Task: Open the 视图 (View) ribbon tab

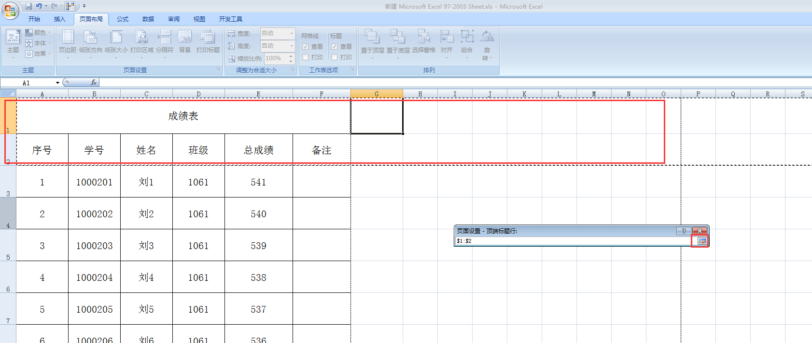Action: (199, 19)
